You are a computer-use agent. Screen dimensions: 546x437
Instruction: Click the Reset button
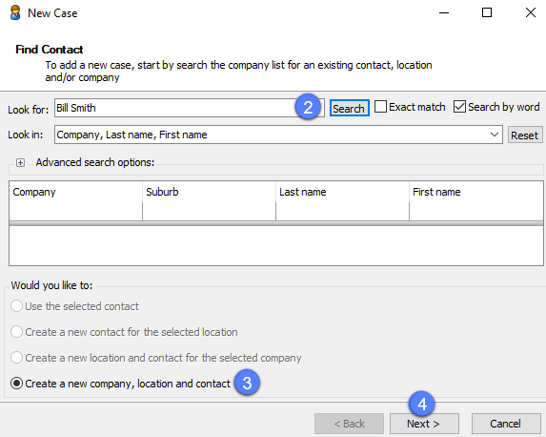(x=525, y=135)
